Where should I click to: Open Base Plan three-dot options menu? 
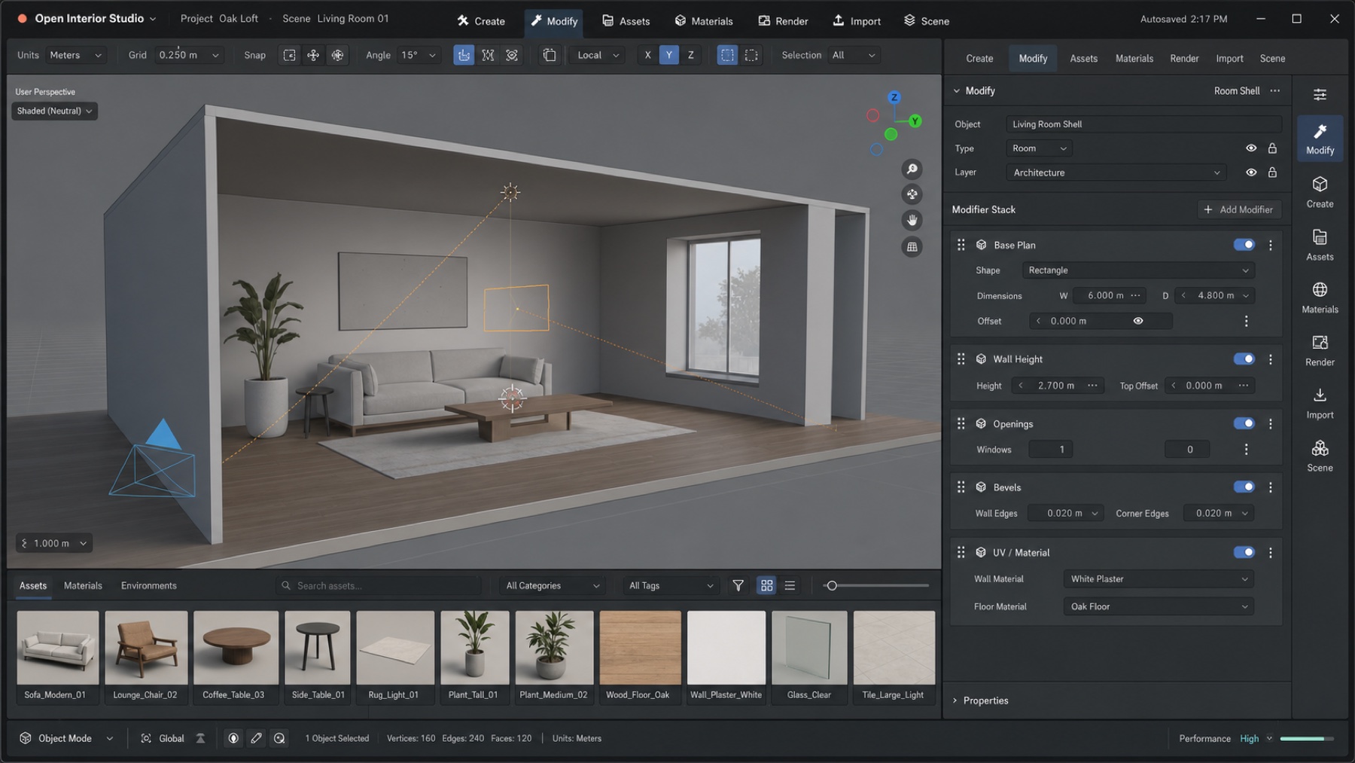tap(1271, 245)
